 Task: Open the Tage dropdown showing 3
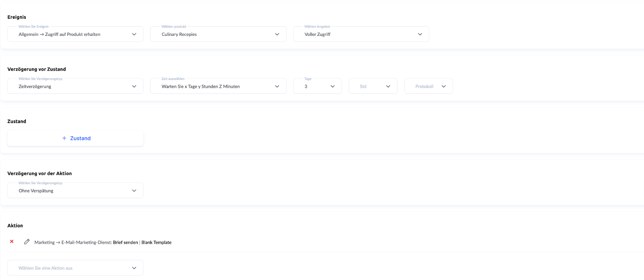317,86
